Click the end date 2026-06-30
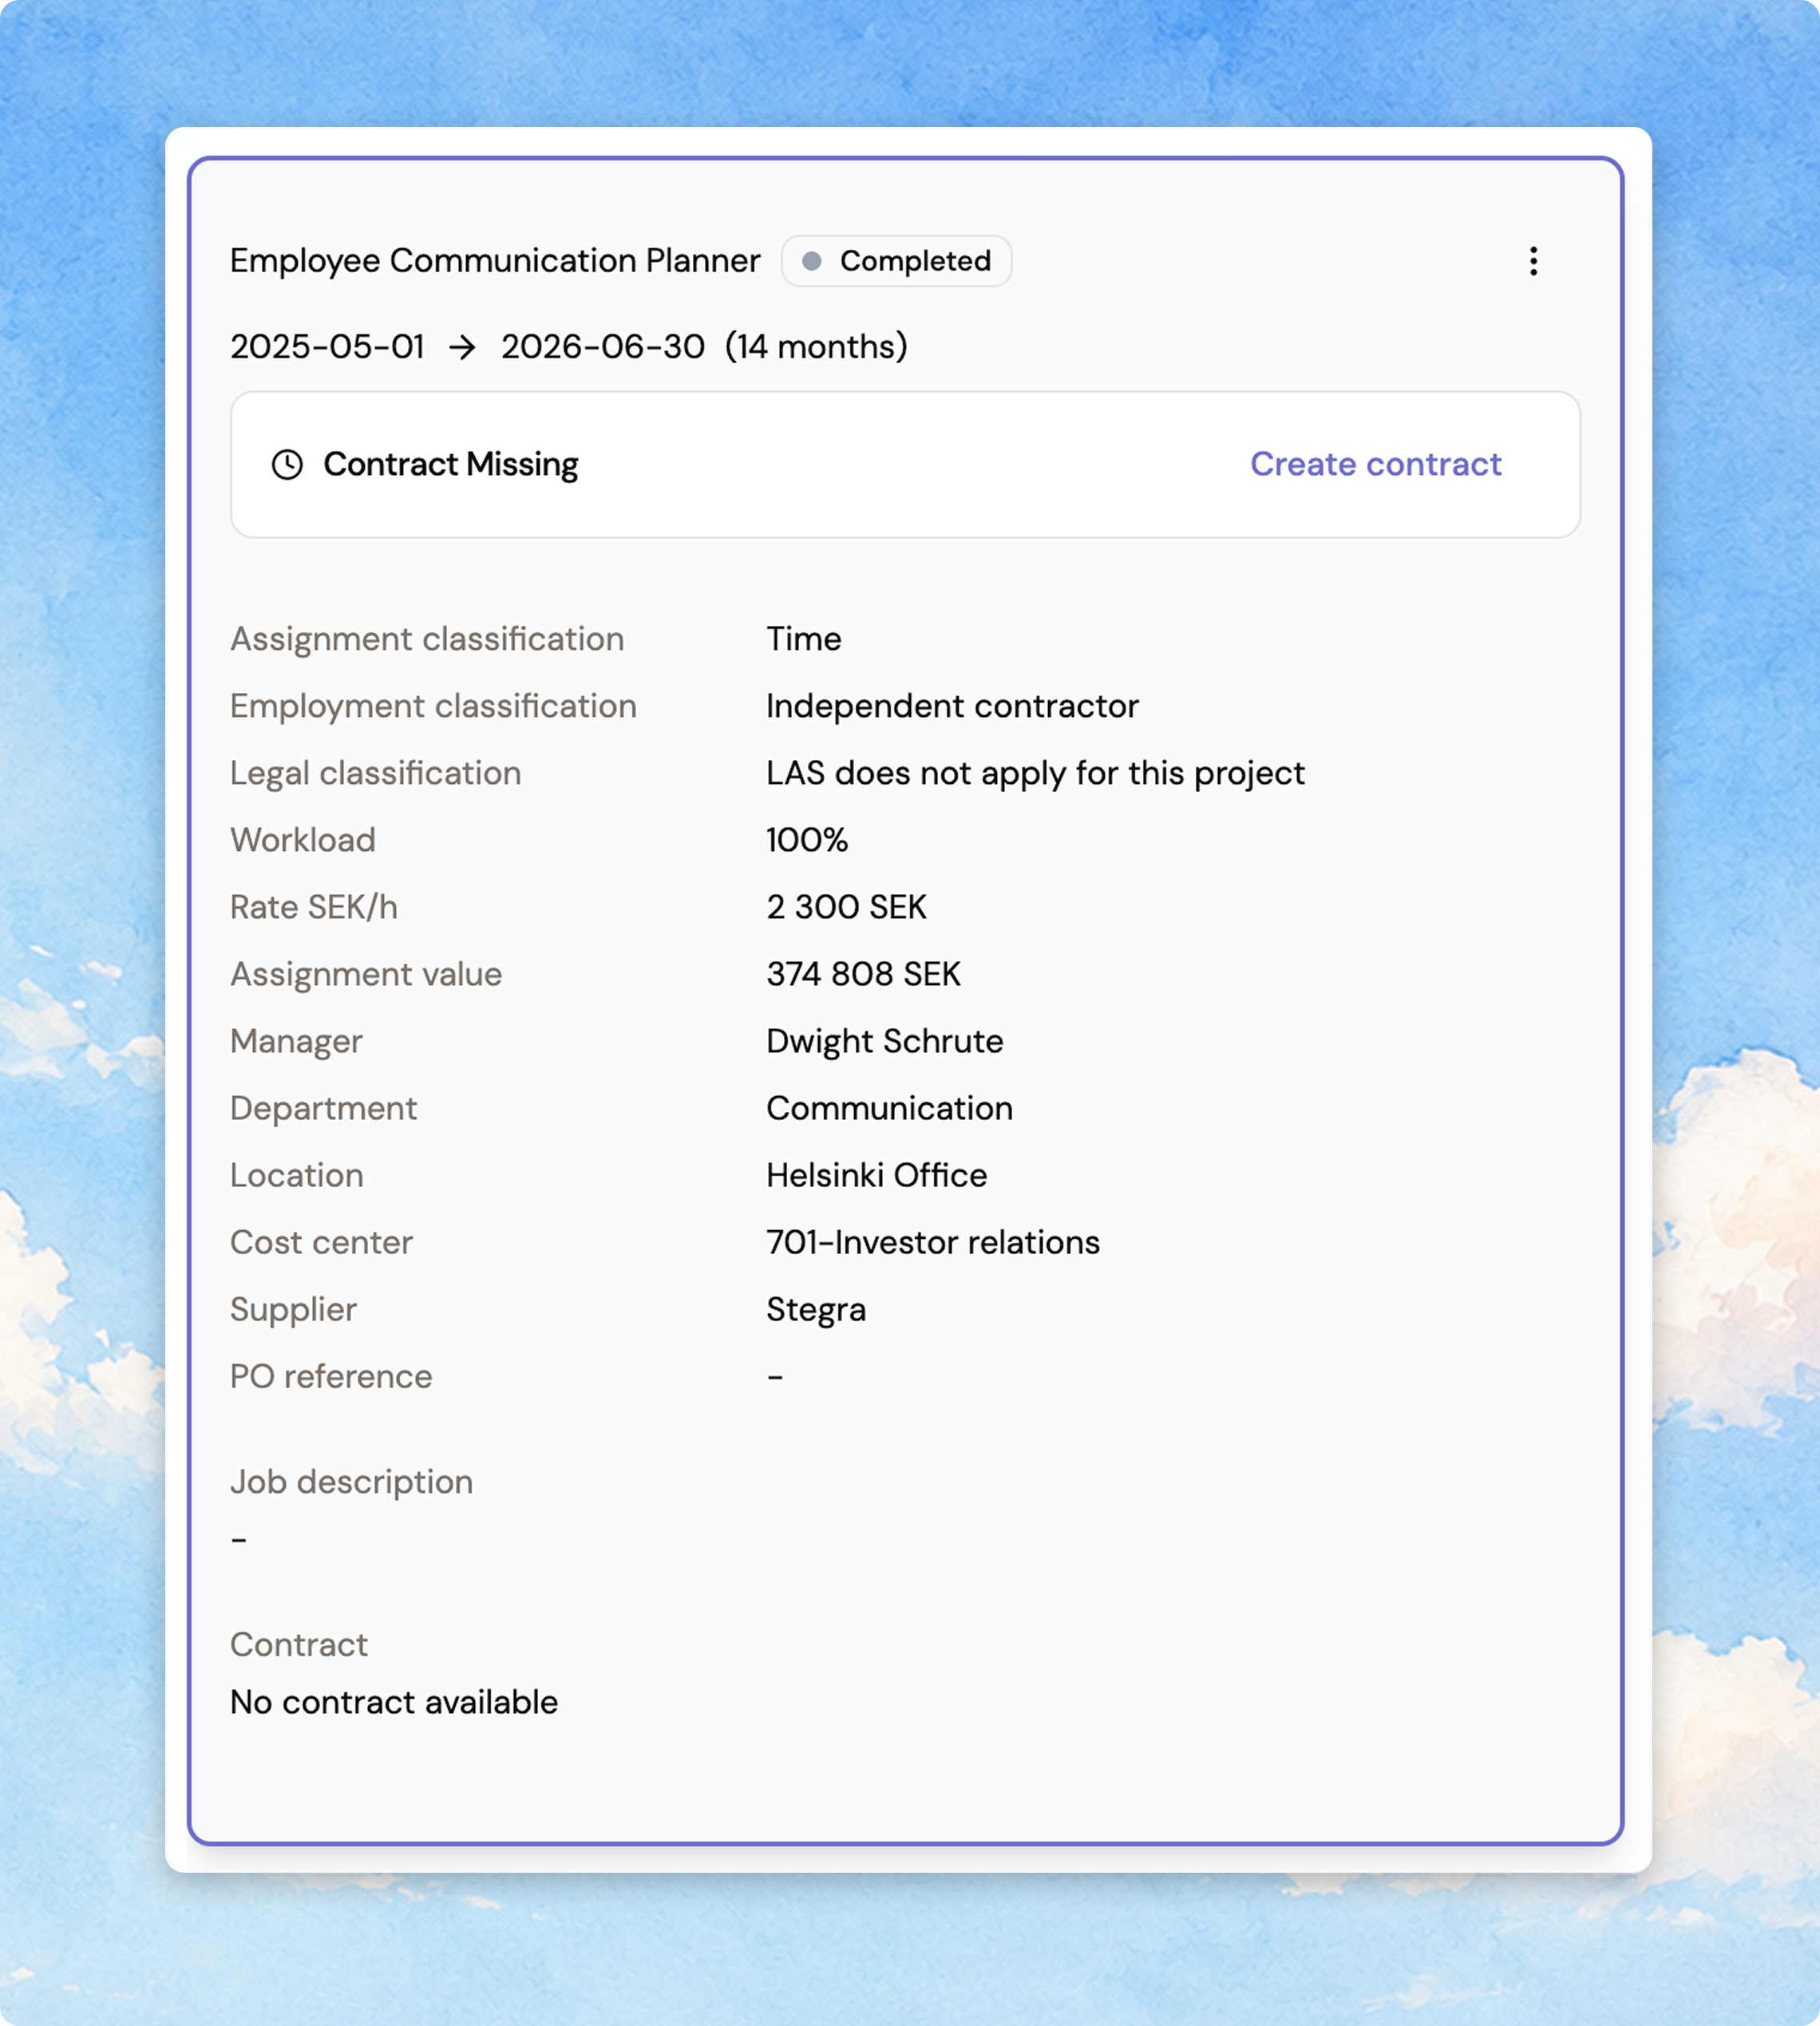This screenshot has width=1820, height=2026. pos(603,346)
